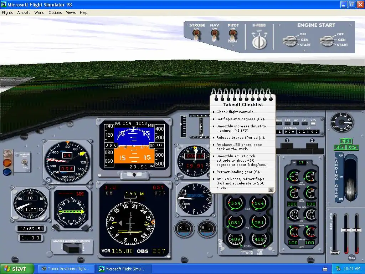Image resolution: width=365 pixels, height=274 pixels.
Task: Click the airspeed bug set knob
Action: pos(48,180)
